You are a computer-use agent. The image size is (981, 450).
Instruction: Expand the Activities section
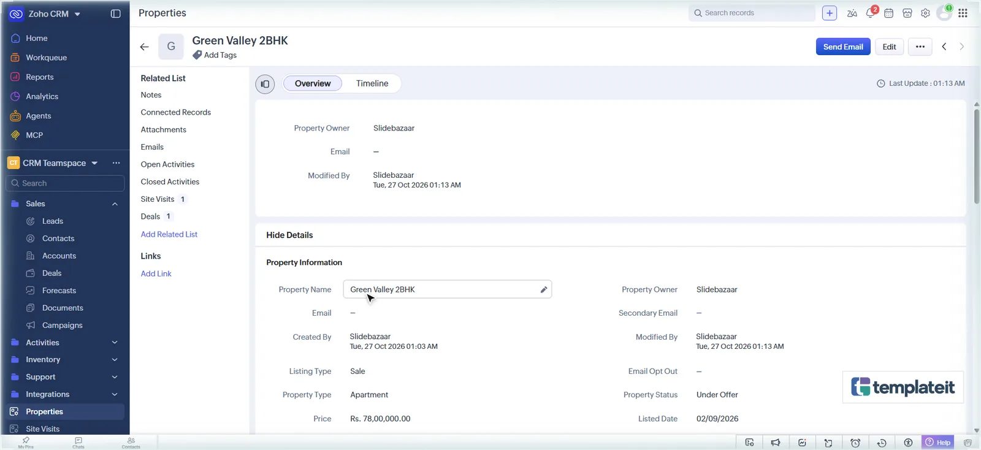pyautogui.click(x=115, y=343)
